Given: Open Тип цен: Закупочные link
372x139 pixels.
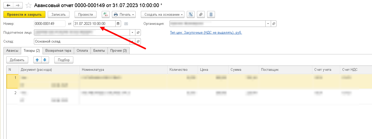Looking at the screenshot, I should point(206,33).
